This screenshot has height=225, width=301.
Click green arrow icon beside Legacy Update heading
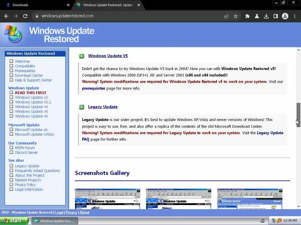pyautogui.click(x=82, y=107)
